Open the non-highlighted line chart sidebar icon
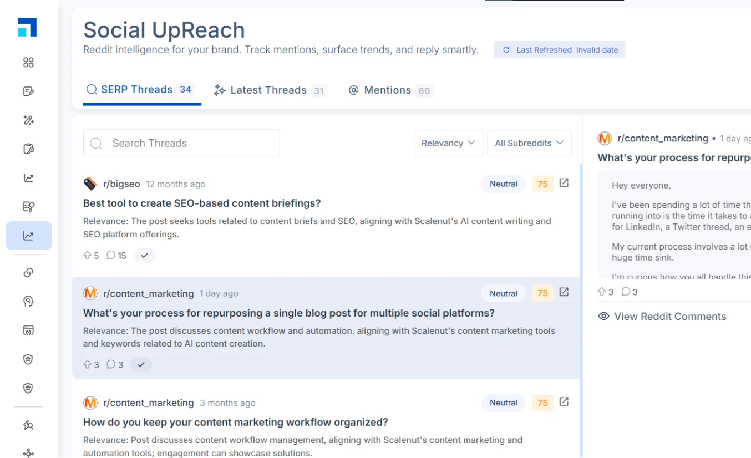 click(28, 178)
